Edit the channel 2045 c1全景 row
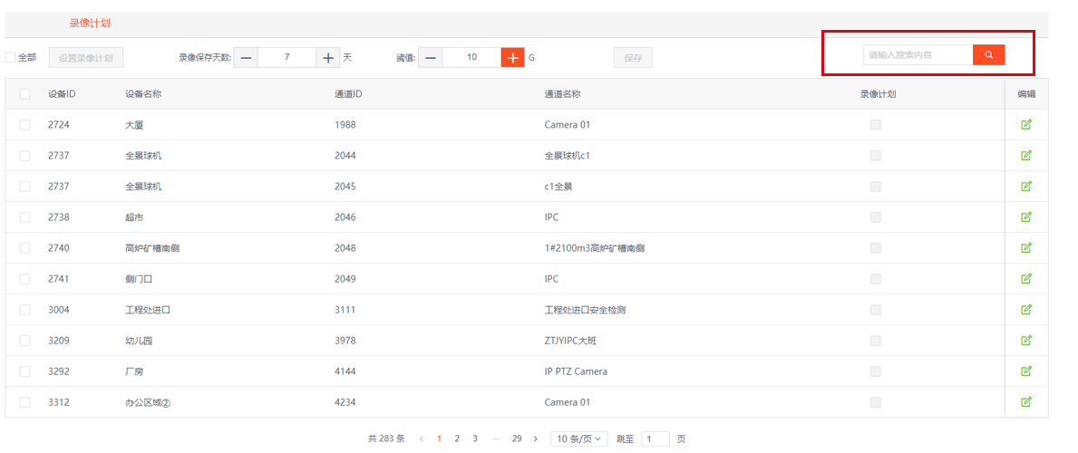The width and height of the screenshot is (1078, 453). [1026, 187]
